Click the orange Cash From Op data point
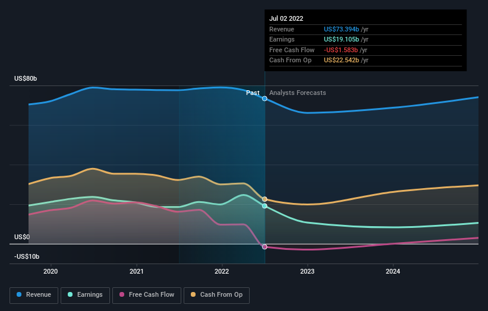Screen dimensions: 488x311 click(x=265, y=199)
